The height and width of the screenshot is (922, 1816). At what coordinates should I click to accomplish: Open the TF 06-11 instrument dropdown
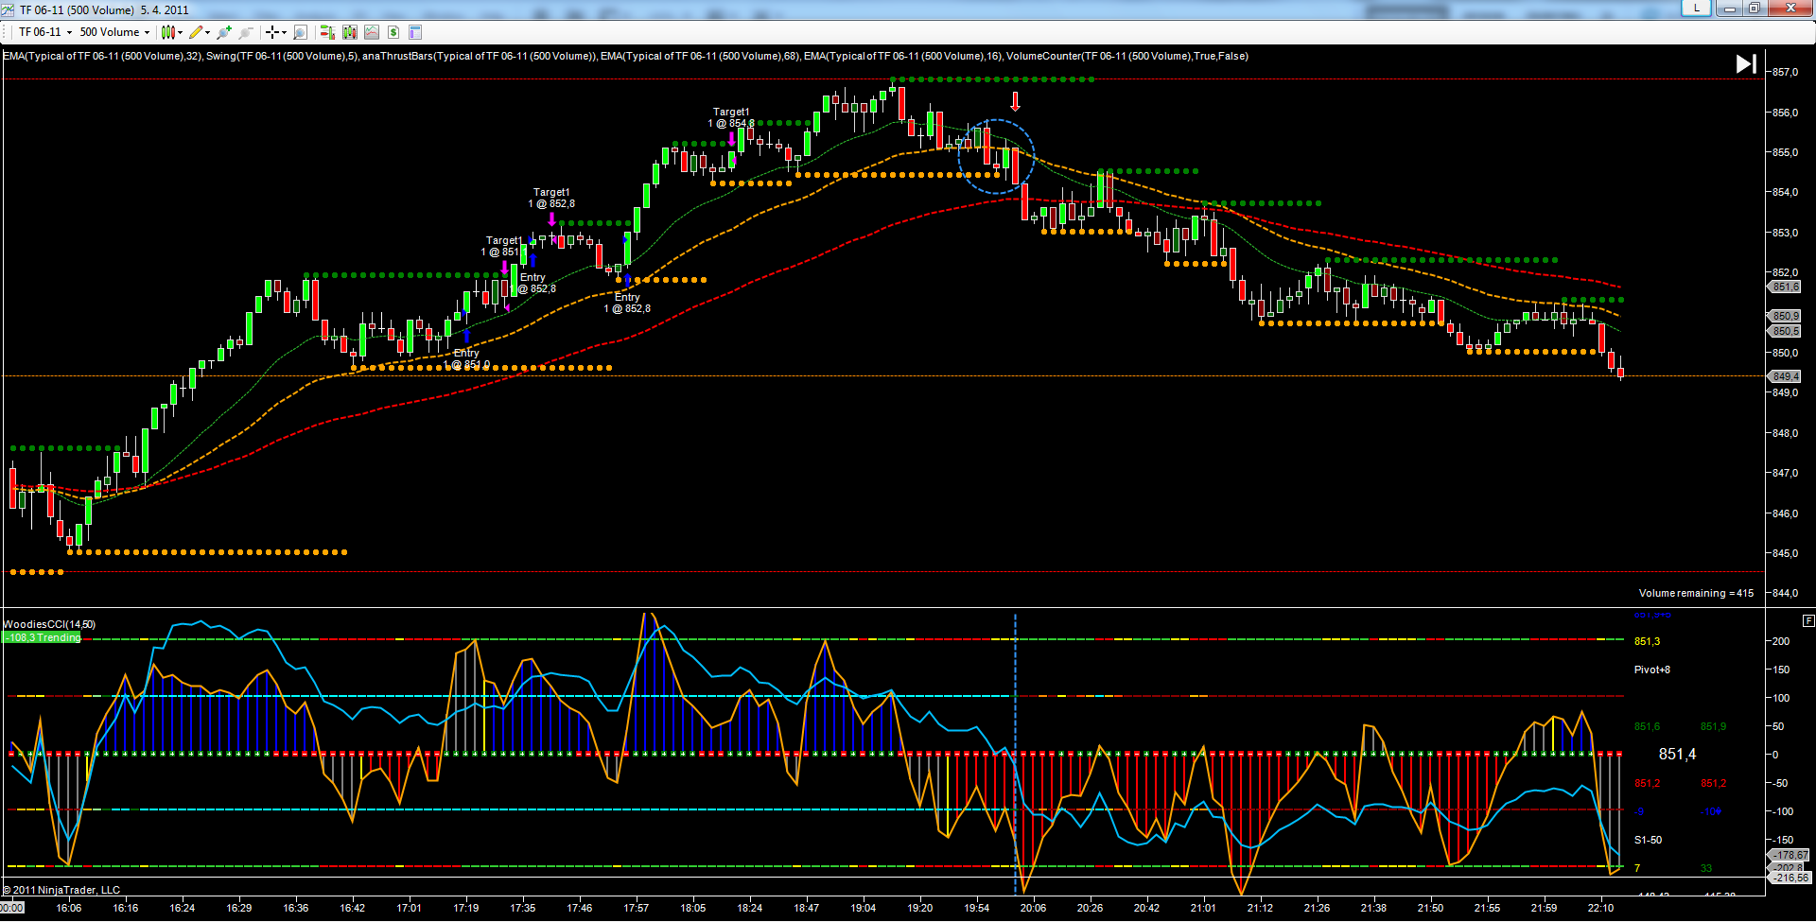[x=44, y=32]
